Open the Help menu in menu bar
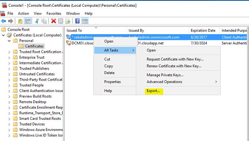The width and height of the screenshot is (249, 141). tap(88, 13)
